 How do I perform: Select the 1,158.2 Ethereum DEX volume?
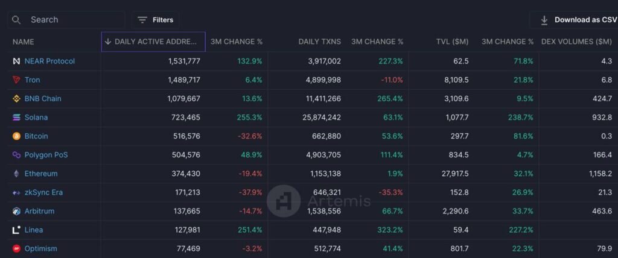click(x=600, y=174)
